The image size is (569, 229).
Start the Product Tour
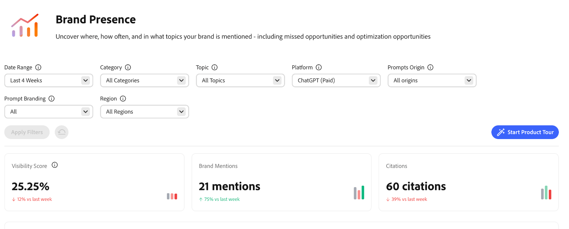click(x=525, y=132)
